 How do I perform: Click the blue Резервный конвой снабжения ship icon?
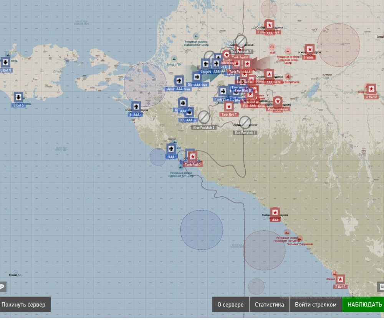(x=181, y=167)
